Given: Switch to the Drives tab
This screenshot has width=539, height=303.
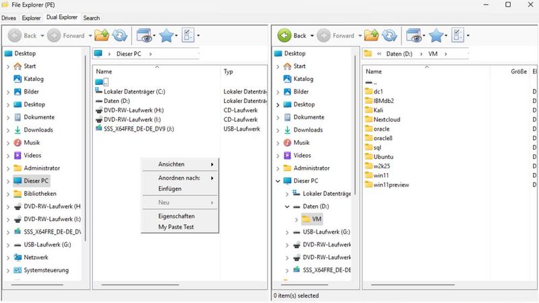Looking at the screenshot, I should (9, 18).
